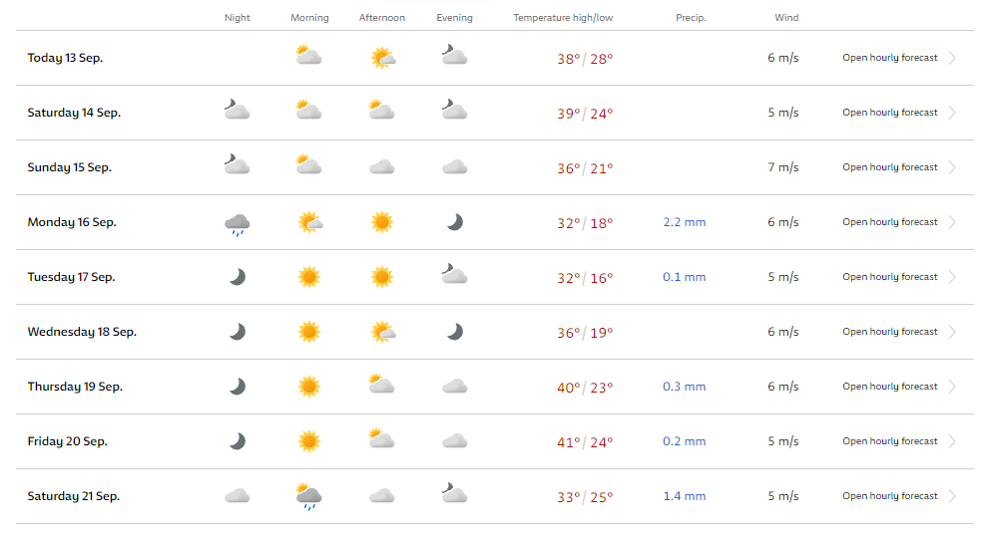
Task: Click Monday's 2.2 mm precipitation value
Action: [685, 222]
